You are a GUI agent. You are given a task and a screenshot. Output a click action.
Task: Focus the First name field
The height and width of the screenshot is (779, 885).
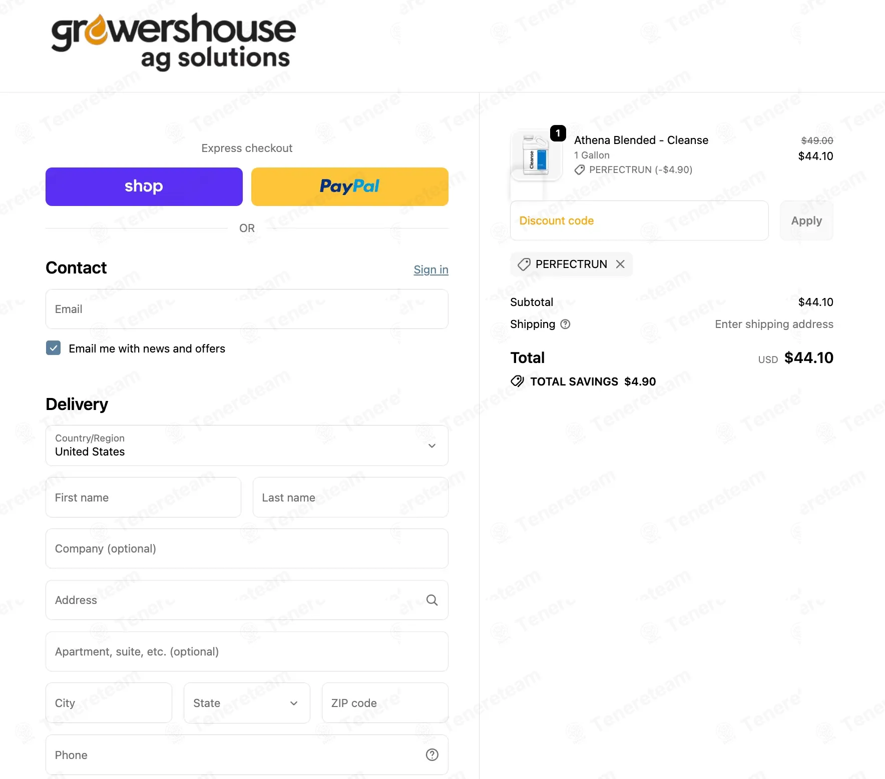tap(143, 497)
